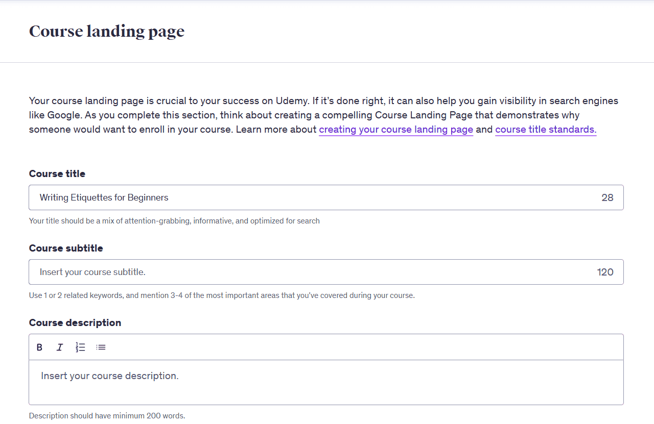Viewport: 654px width, 424px height.
Task: Open 'creating your course landing page' link
Action: click(396, 130)
